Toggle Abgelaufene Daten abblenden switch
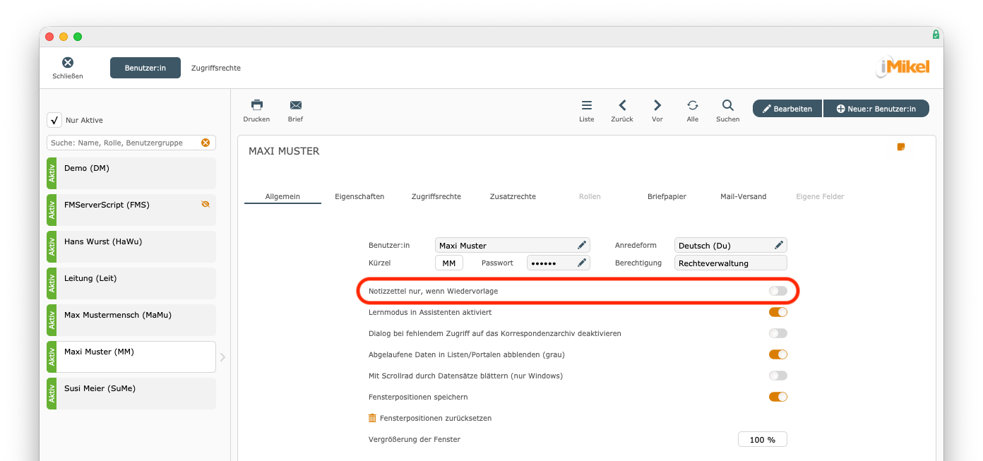 coord(778,354)
